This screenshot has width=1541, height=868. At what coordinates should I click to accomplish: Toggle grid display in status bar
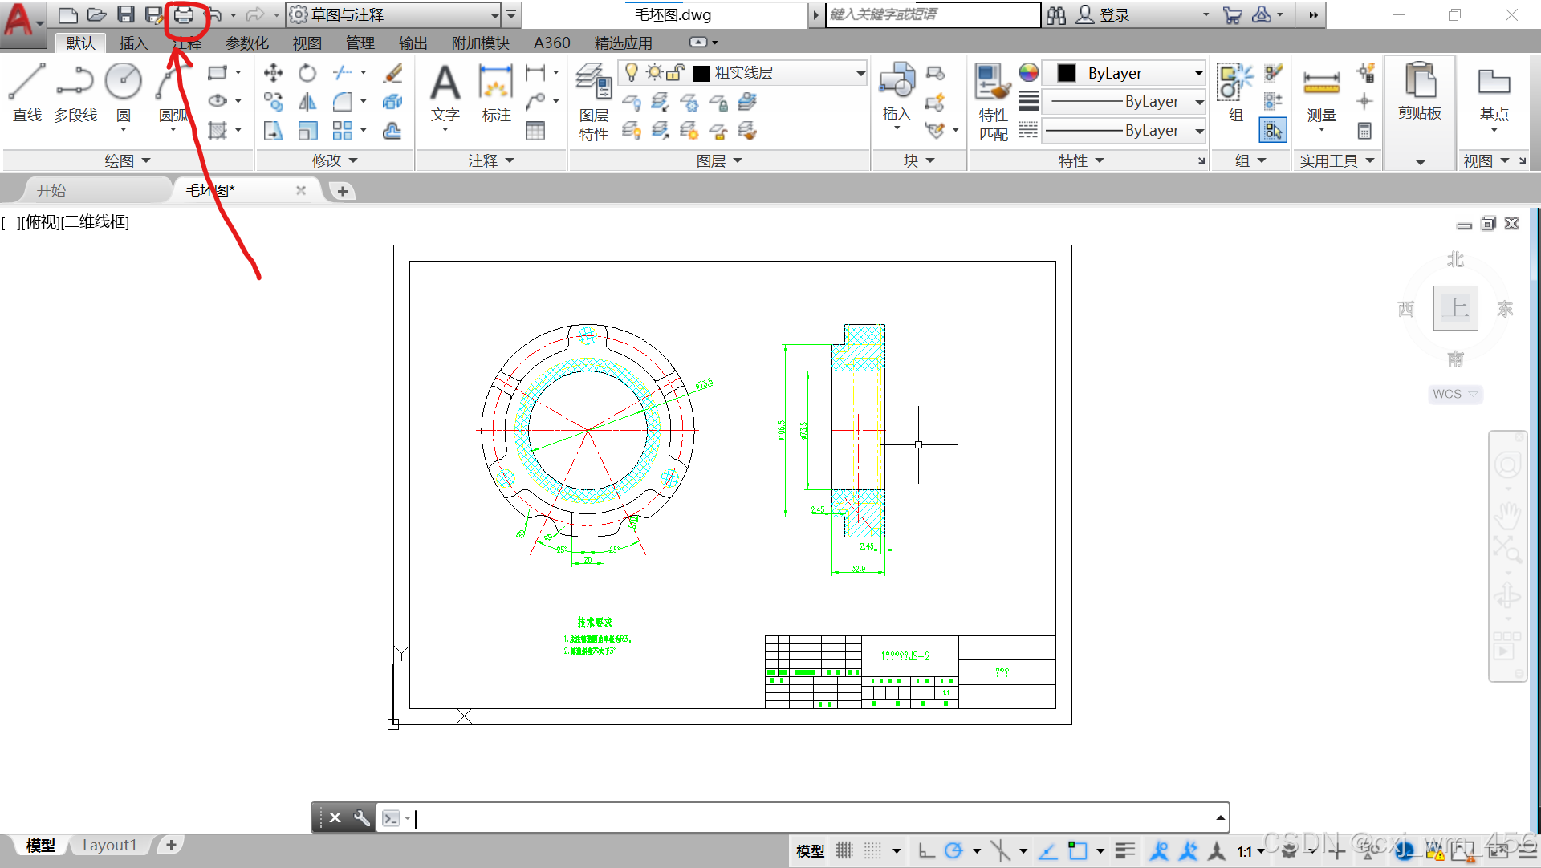(844, 850)
